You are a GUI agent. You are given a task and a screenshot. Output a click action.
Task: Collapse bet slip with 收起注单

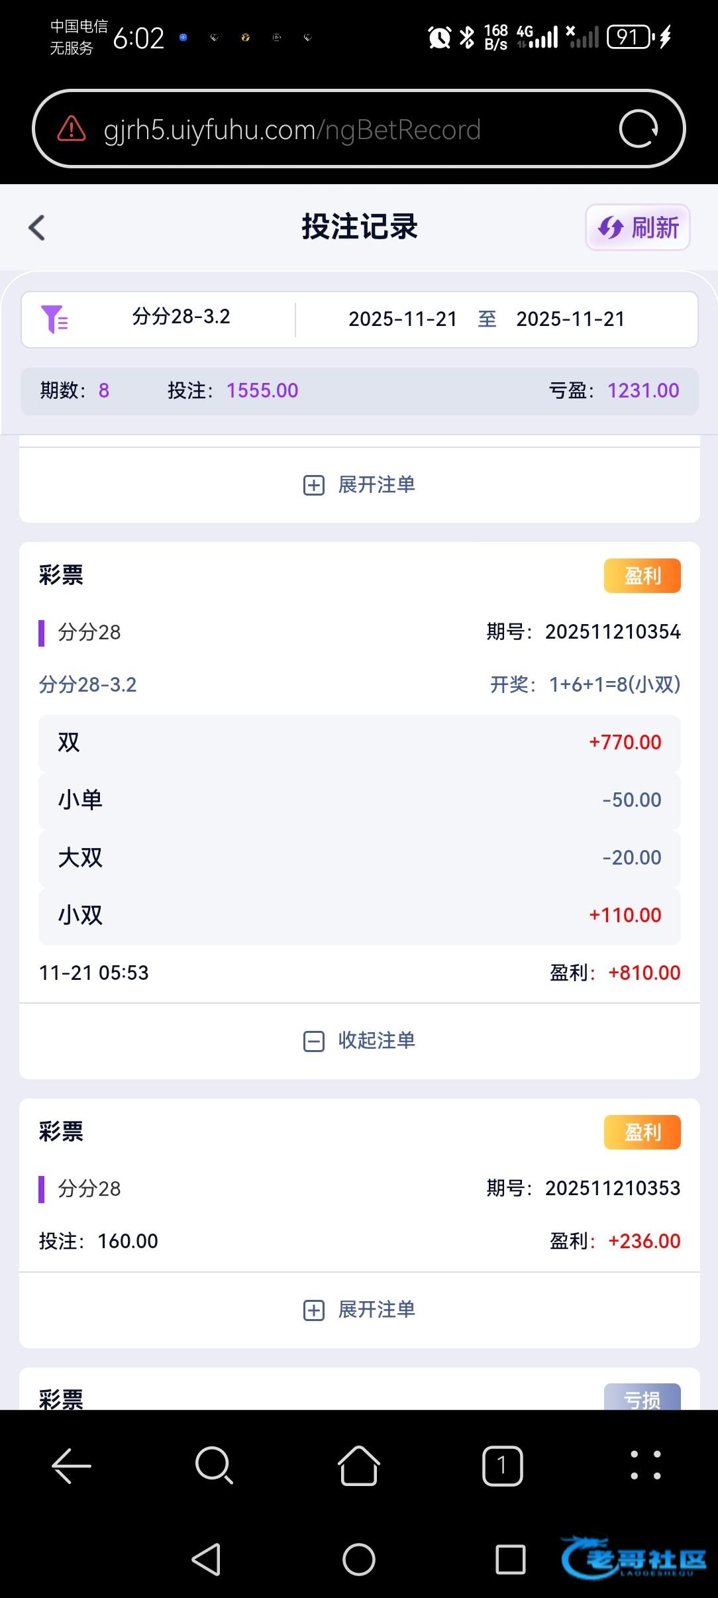click(359, 1041)
